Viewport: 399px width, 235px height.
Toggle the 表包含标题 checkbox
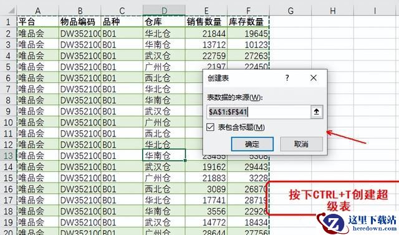click(210, 127)
